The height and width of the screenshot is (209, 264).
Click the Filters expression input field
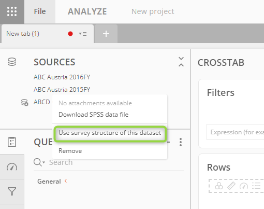pyautogui.click(x=236, y=132)
